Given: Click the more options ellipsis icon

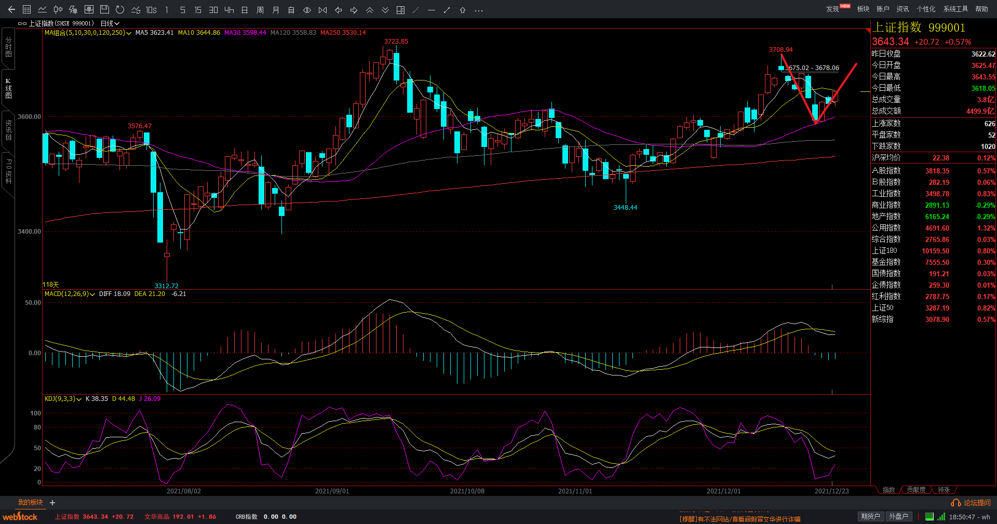Looking at the screenshot, I should [479, 10].
